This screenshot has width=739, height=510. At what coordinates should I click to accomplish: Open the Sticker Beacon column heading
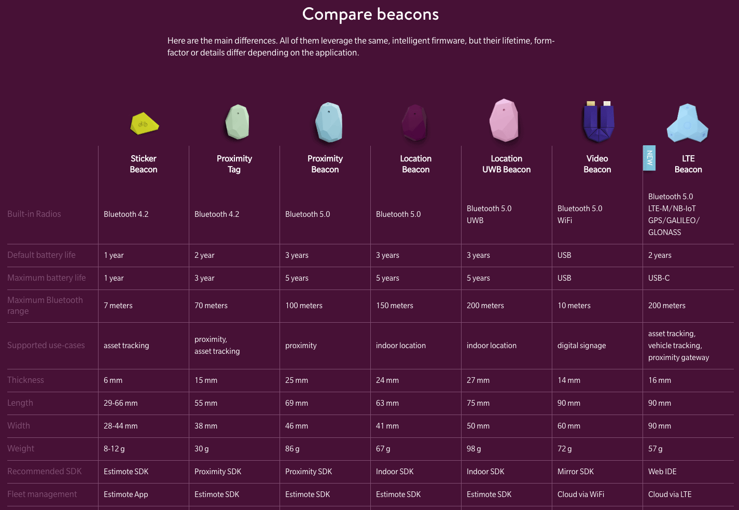(144, 164)
